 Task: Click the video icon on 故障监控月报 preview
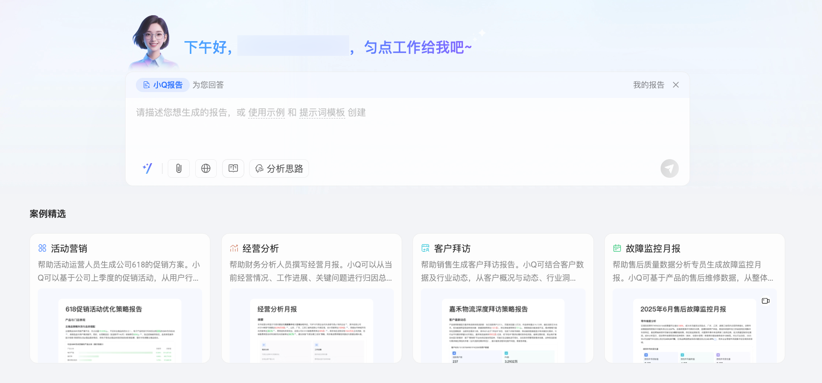click(x=766, y=301)
